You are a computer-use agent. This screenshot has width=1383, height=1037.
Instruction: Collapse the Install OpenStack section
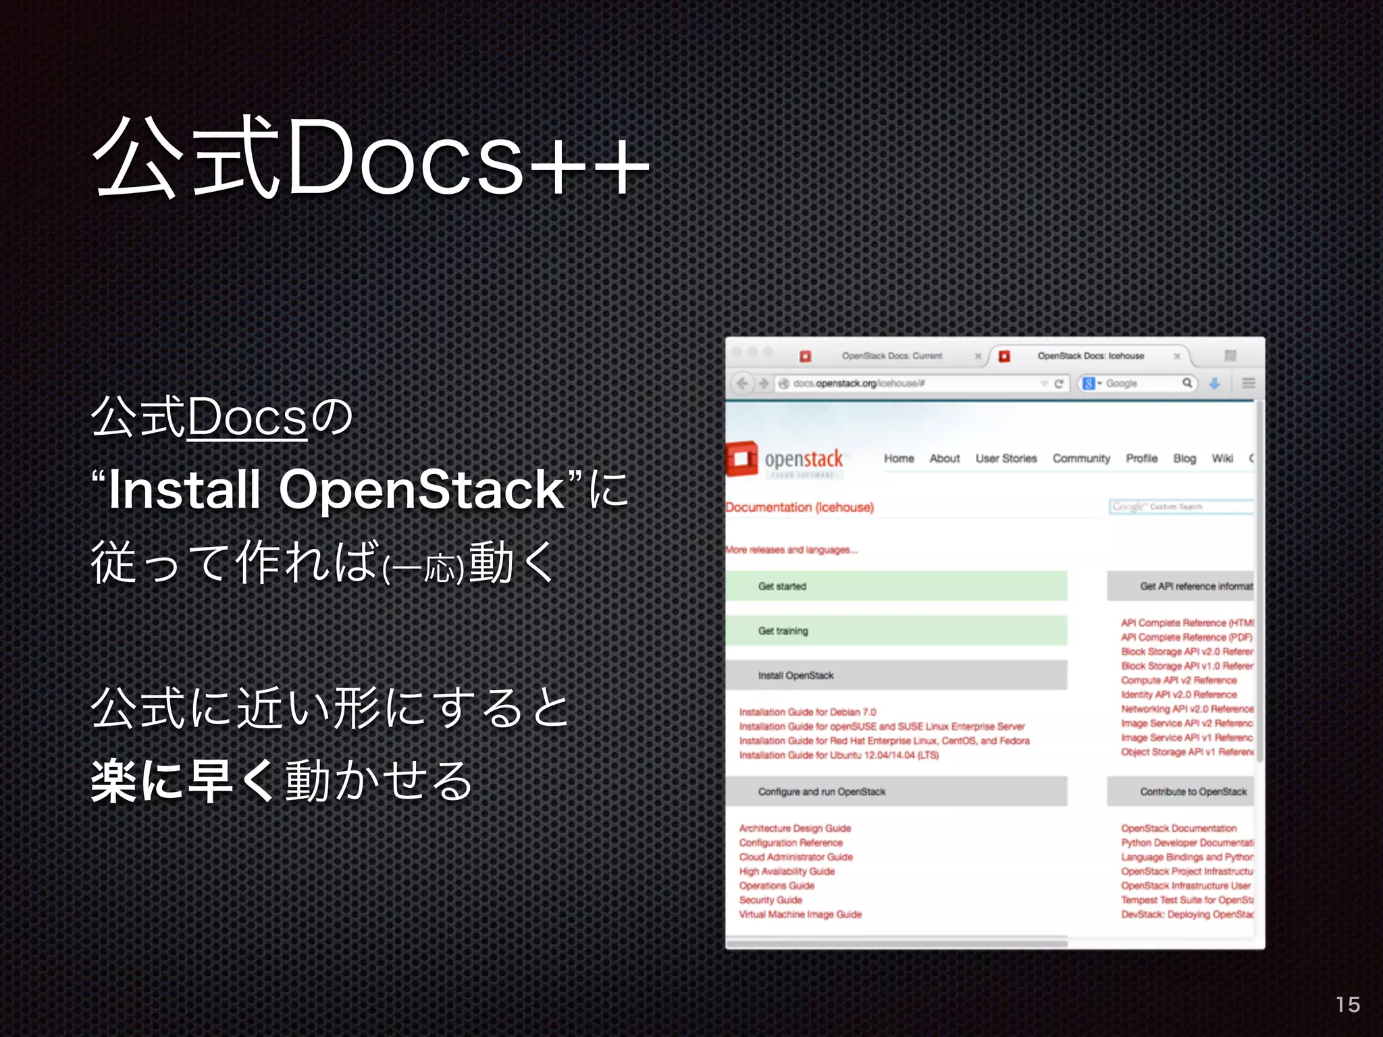click(896, 675)
